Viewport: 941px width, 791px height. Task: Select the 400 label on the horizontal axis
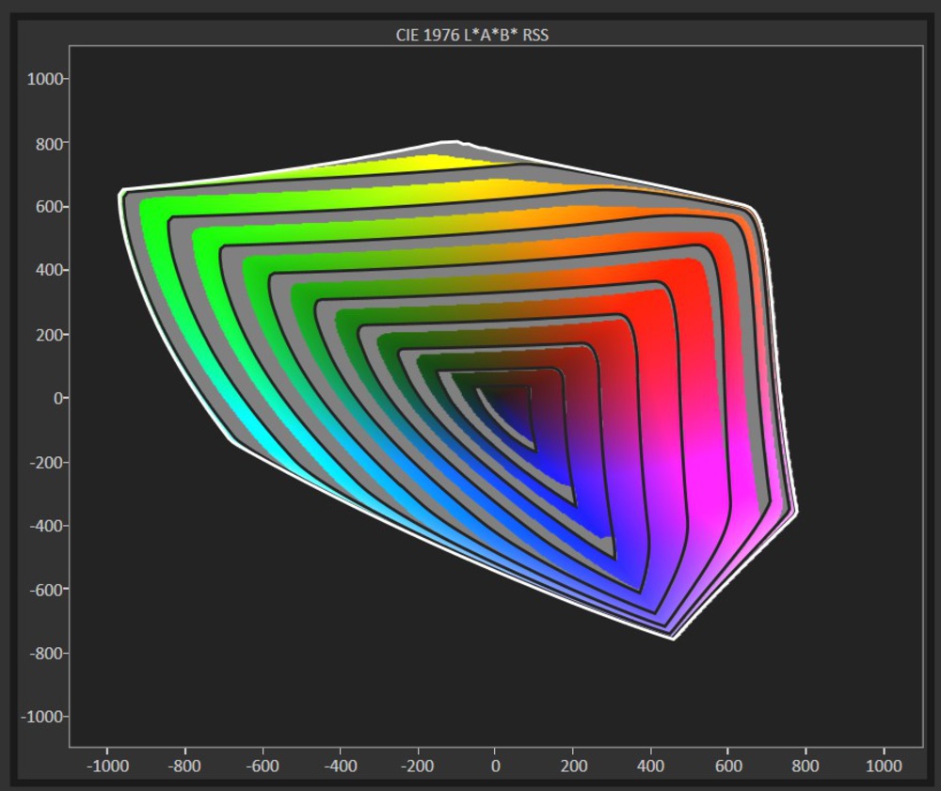(x=650, y=765)
